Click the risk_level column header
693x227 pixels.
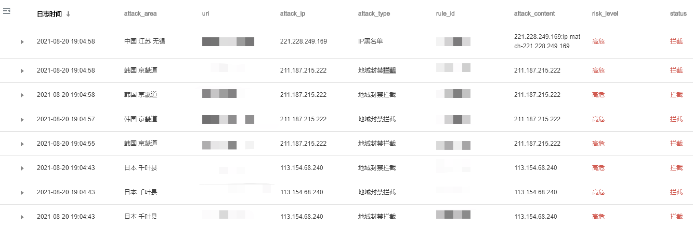click(605, 13)
